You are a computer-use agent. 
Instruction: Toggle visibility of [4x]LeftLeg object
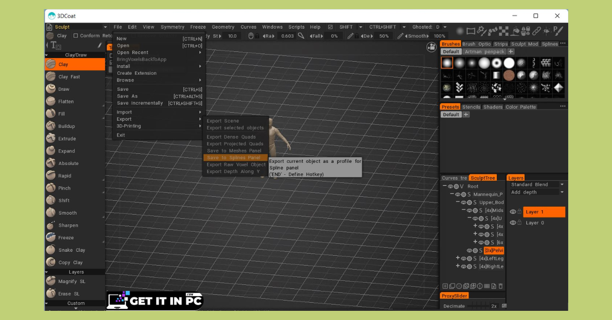[x=464, y=258]
